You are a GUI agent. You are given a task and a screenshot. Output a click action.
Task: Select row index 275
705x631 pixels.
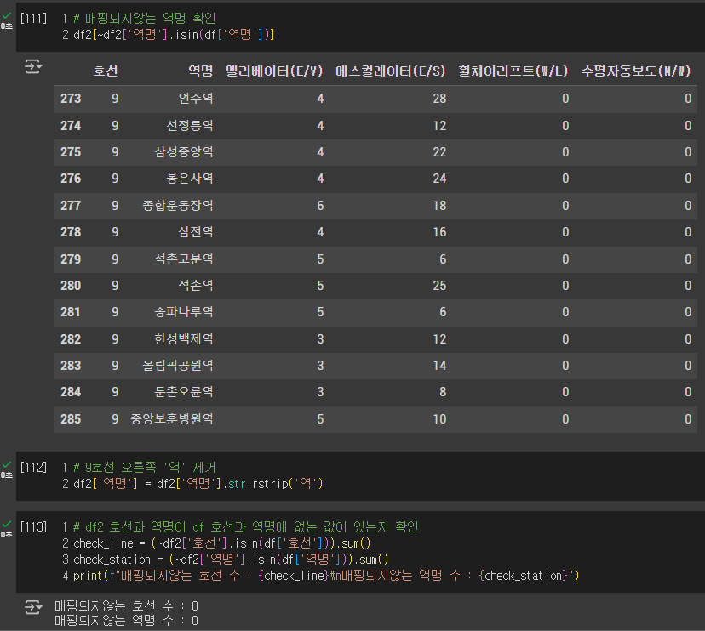coord(71,152)
